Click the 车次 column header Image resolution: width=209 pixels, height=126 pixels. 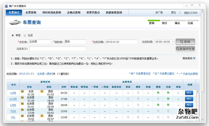[13, 84]
